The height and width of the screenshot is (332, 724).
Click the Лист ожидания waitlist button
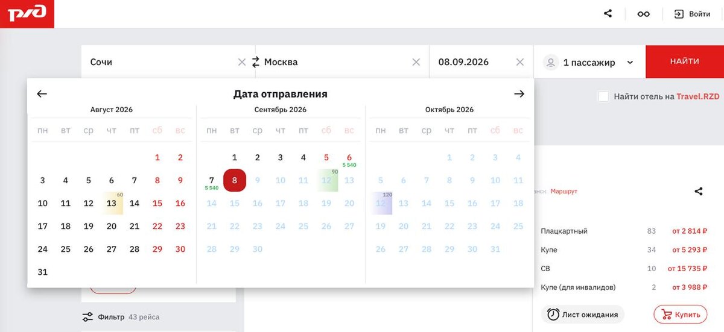point(583,315)
